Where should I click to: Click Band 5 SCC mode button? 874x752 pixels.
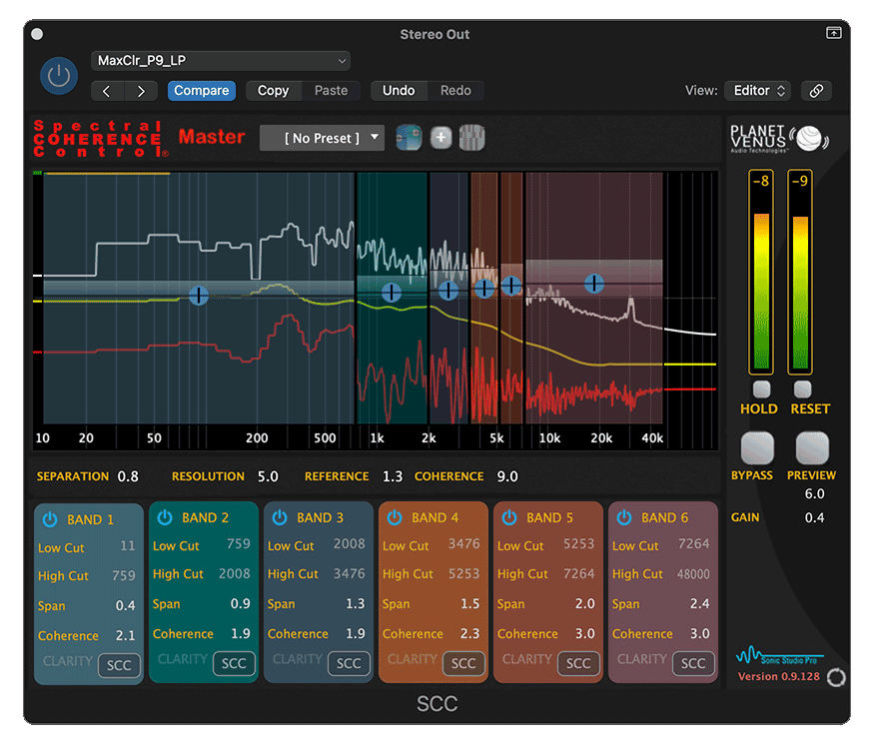(x=578, y=663)
